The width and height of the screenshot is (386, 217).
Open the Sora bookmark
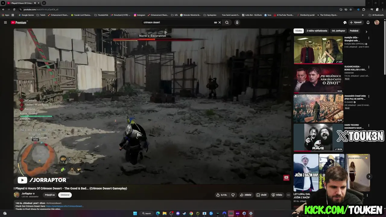click(268, 15)
